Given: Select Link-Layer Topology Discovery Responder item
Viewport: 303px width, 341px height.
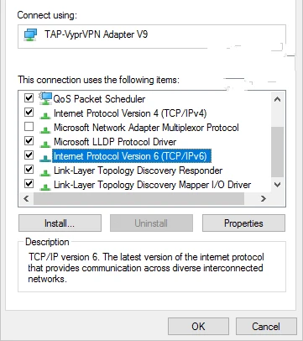Looking at the screenshot, I should 138,170.
